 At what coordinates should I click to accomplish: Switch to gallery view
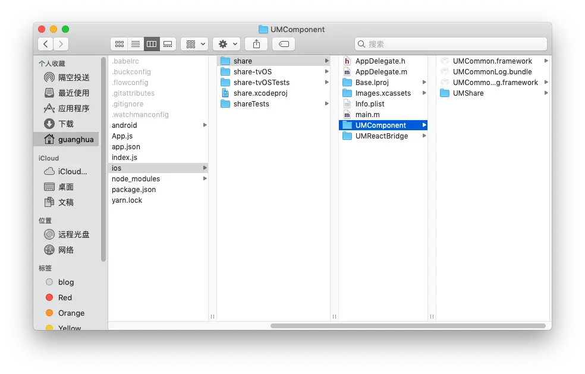pos(168,44)
